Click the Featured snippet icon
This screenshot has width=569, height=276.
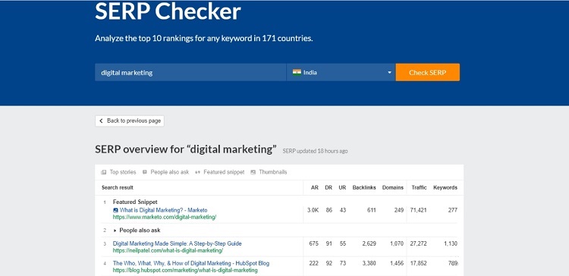[x=198, y=172]
